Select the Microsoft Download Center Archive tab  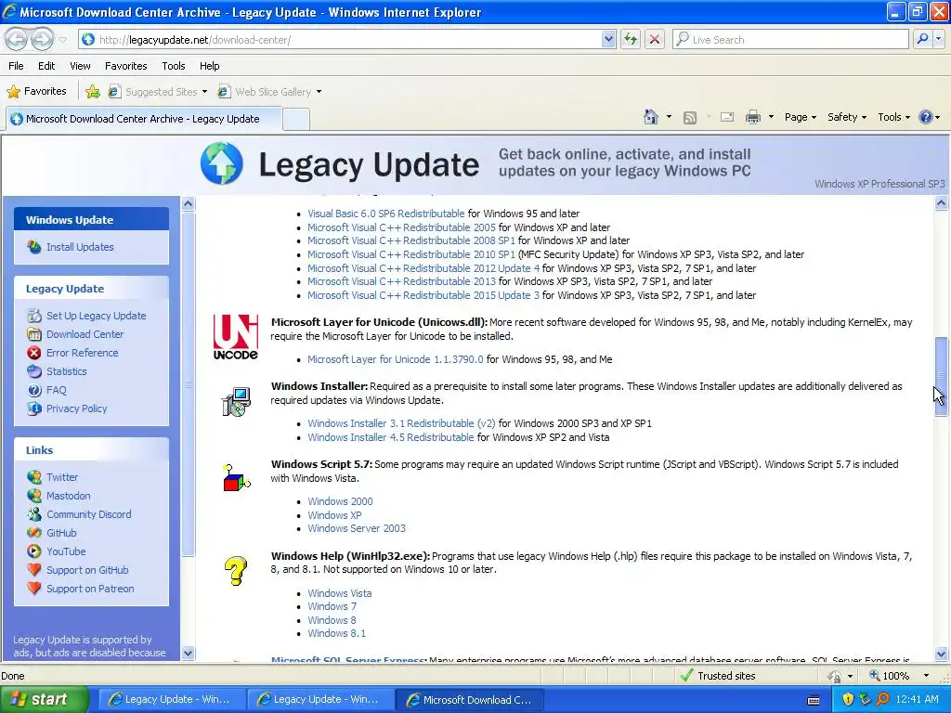point(143,119)
